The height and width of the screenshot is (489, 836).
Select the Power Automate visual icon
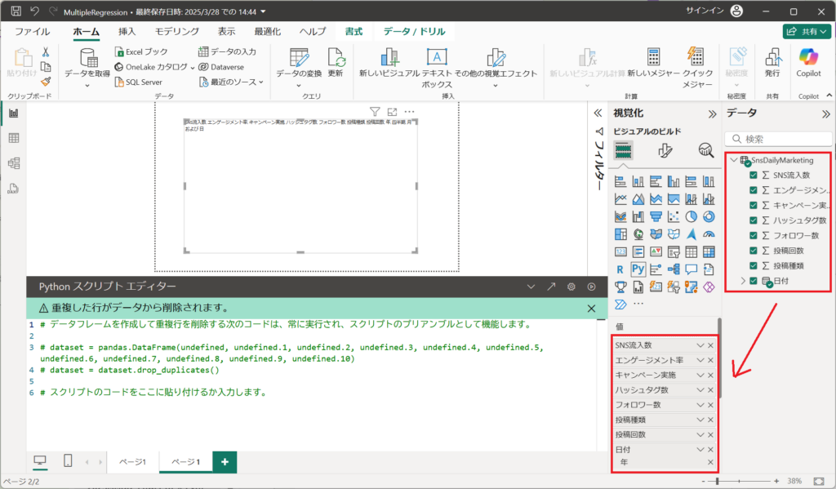click(620, 305)
